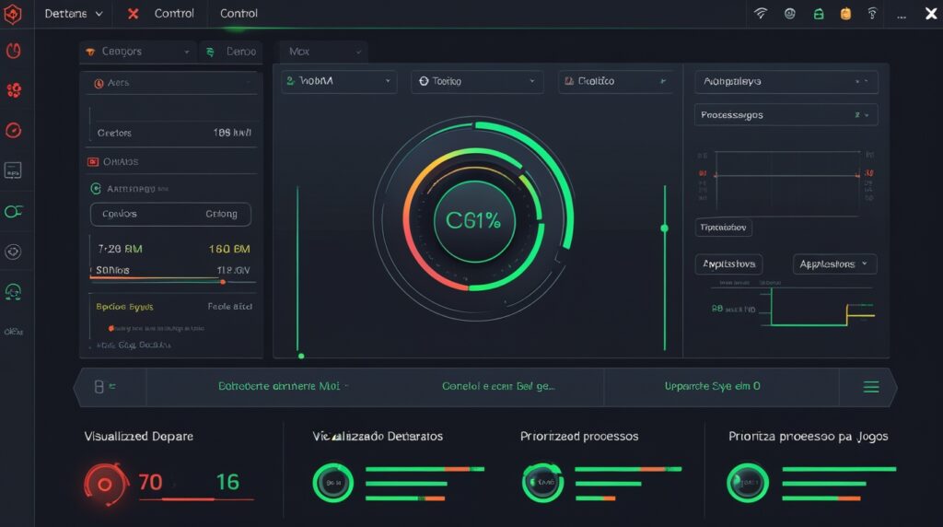Click the Upparcte Sye elm 0 link
Viewport: 943px width, 527px height.
pos(712,386)
